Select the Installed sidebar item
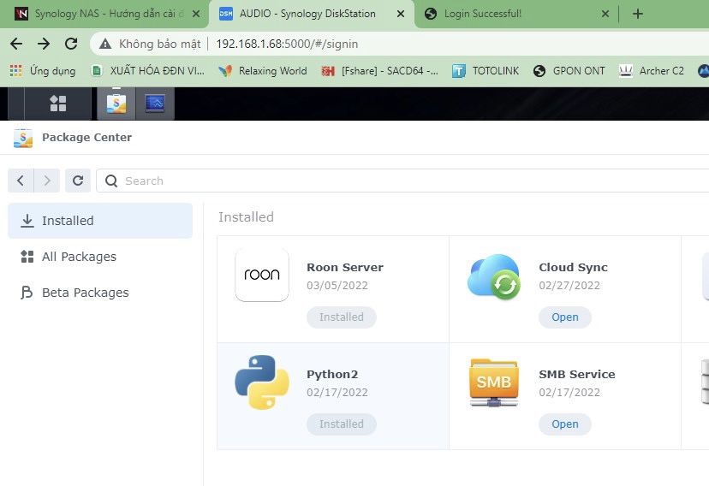Screen dimensions: 709x486 coord(100,221)
